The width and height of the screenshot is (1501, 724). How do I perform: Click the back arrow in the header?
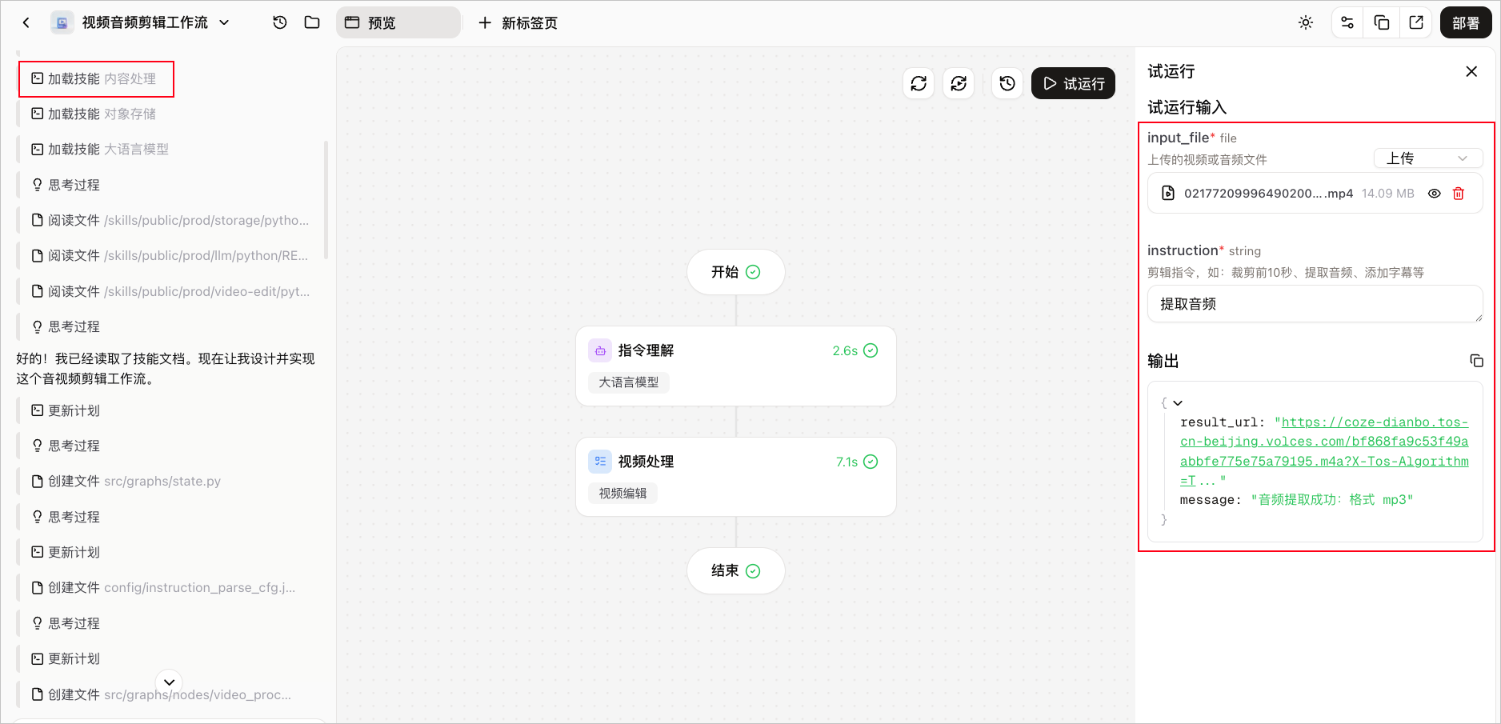(x=26, y=22)
